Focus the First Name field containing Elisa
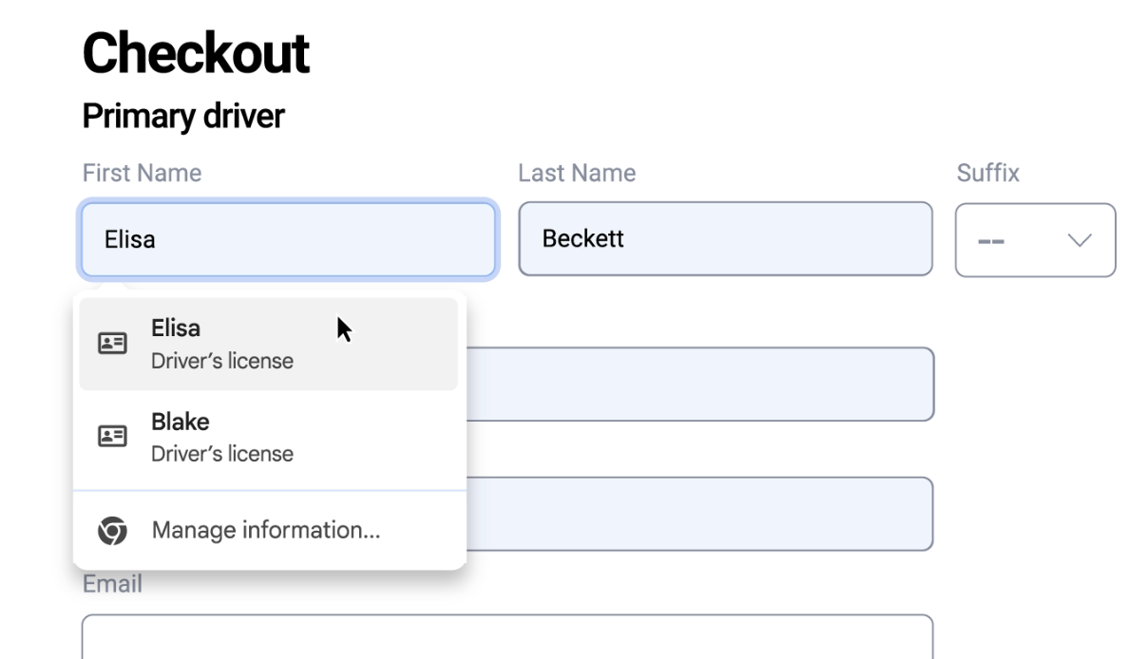Screen dimensions: 1147x659 288,239
